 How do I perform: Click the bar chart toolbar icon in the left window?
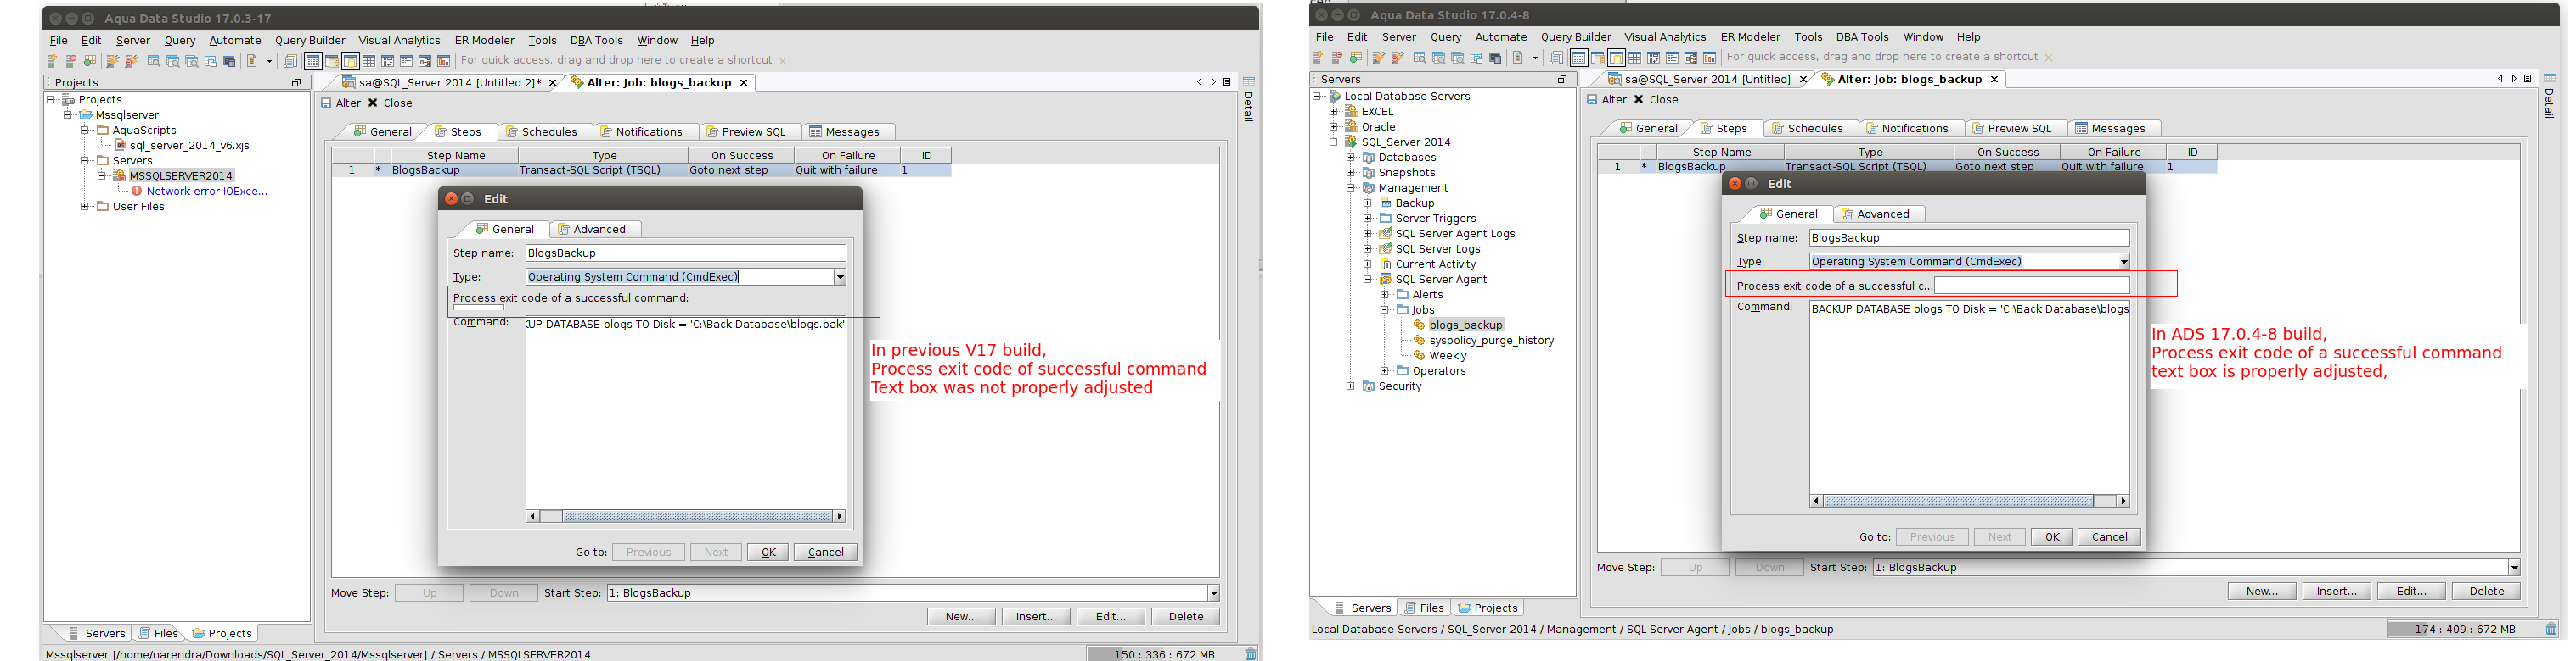(x=443, y=61)
